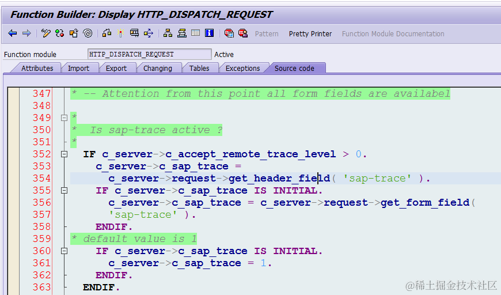Image resolution: width=501 pixels, height=295 pixels.
Task: Go to the Tables tab
Action: (199, 69)
